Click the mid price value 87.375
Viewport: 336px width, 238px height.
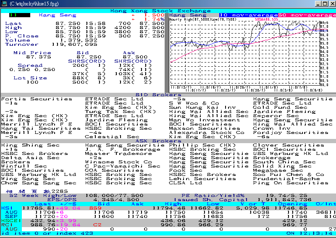(39, 57)
